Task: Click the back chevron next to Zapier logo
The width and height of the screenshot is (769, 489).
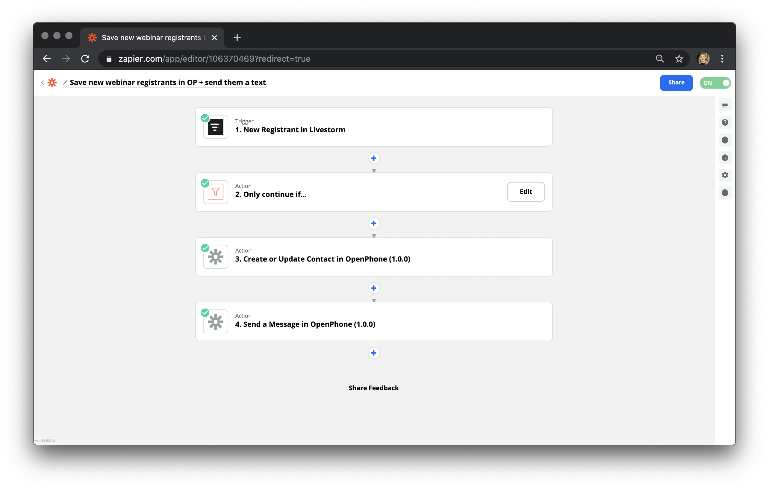Action: coord(43,82)
